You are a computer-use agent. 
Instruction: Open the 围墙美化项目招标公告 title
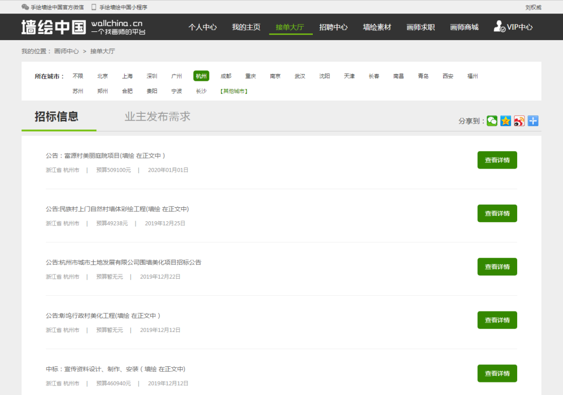click(124, 262)
